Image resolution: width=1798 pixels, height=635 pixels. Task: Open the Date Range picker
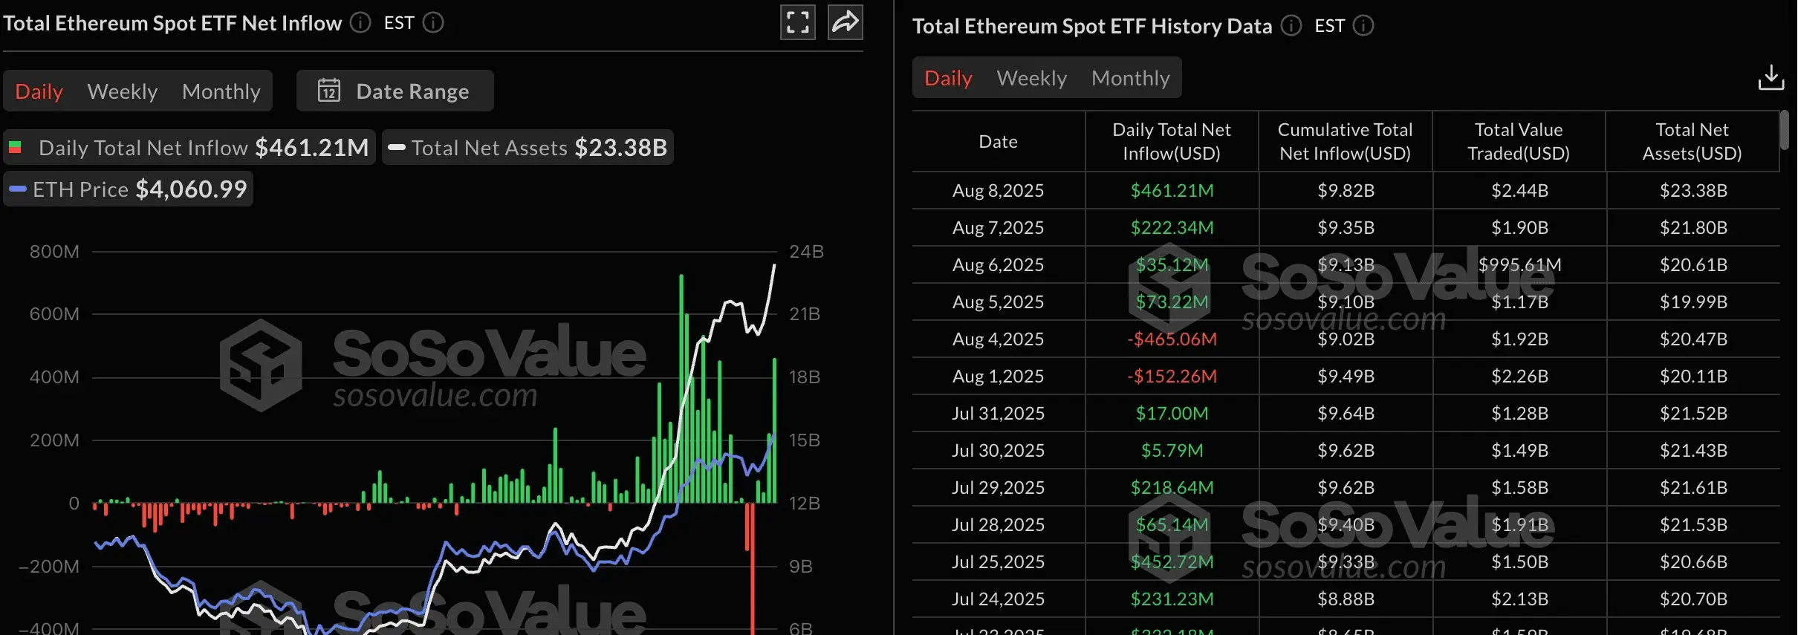(x=395, y=91)
